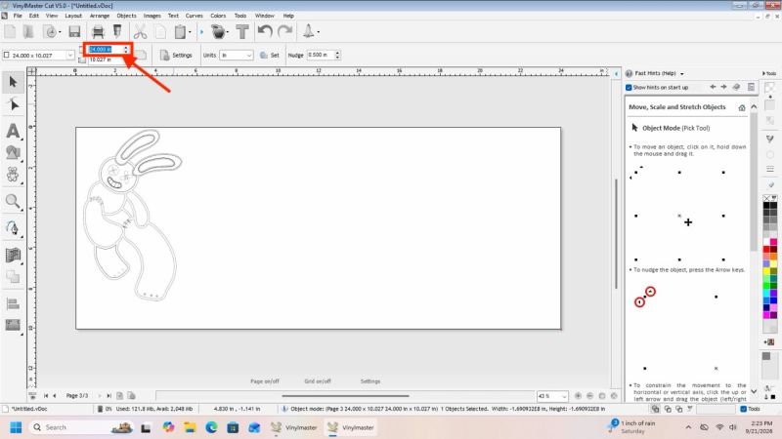782x439 pixels.
Task: Click the Paste clipboard icon
Action: pos(180,32)
